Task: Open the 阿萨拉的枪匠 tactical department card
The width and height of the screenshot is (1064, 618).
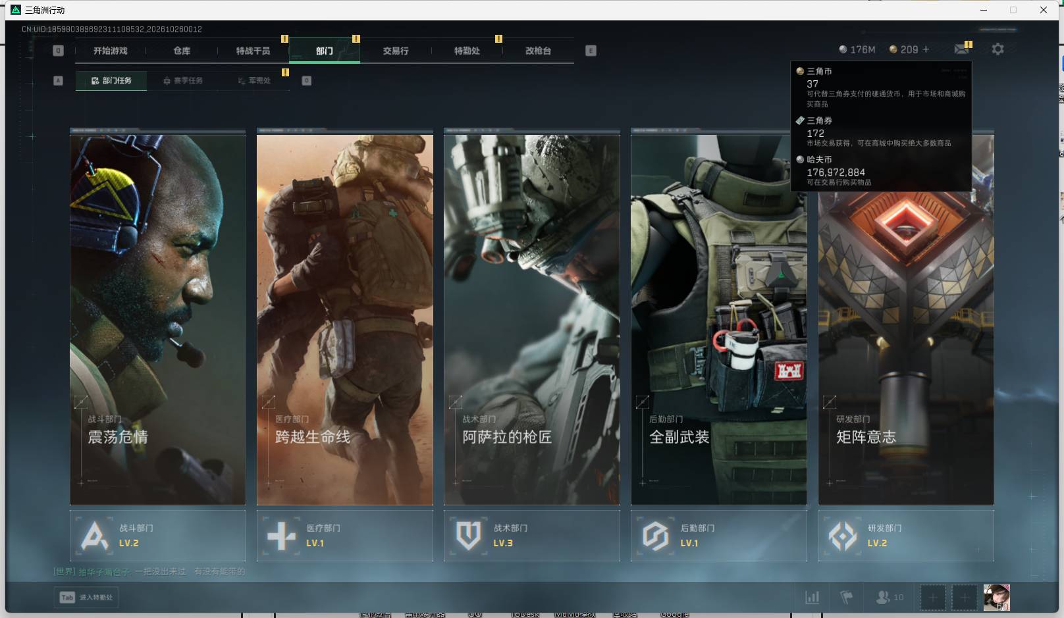Action: point(531,317)
